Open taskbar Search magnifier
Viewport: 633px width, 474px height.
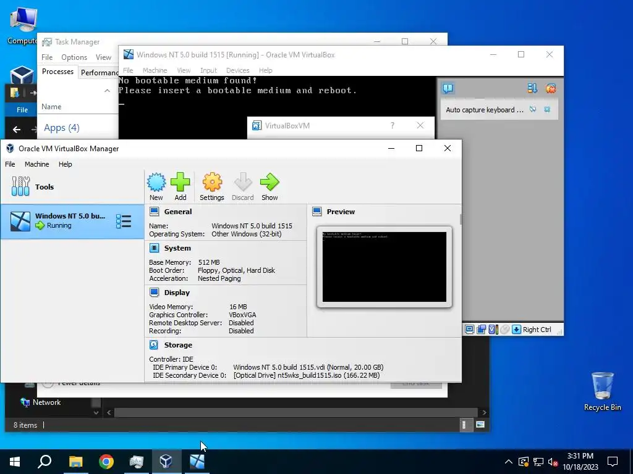point(45,462)
